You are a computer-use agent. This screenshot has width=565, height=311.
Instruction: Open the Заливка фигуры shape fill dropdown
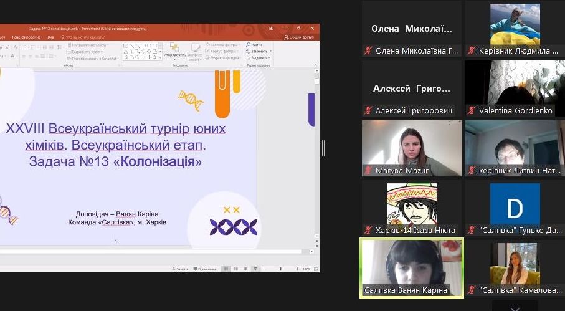click(222, 45)
